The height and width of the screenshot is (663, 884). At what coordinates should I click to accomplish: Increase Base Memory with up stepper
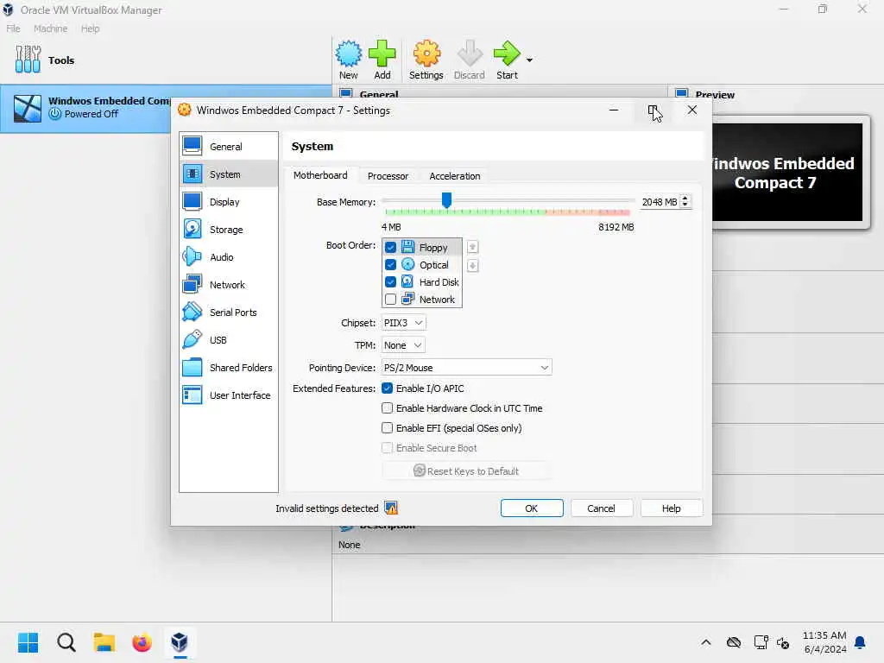click(x=685, y=199)
